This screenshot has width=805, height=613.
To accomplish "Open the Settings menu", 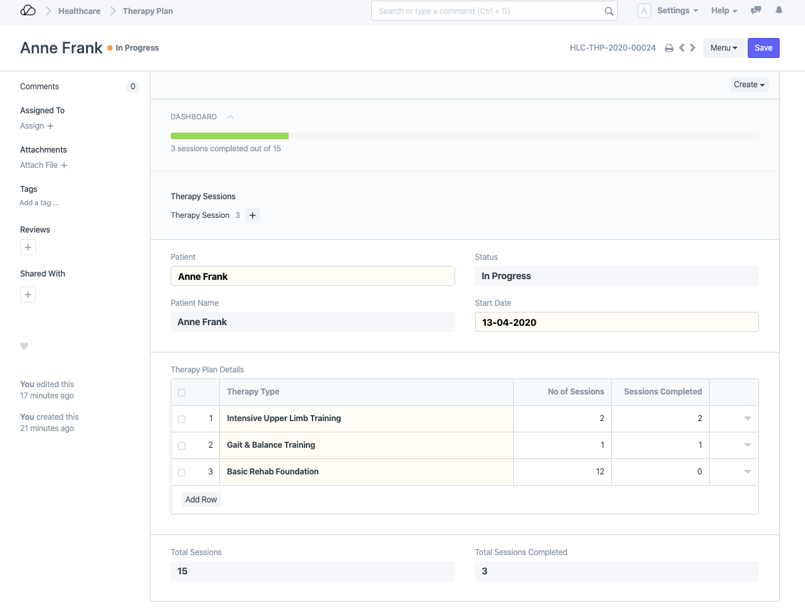I will coord(677,11).
